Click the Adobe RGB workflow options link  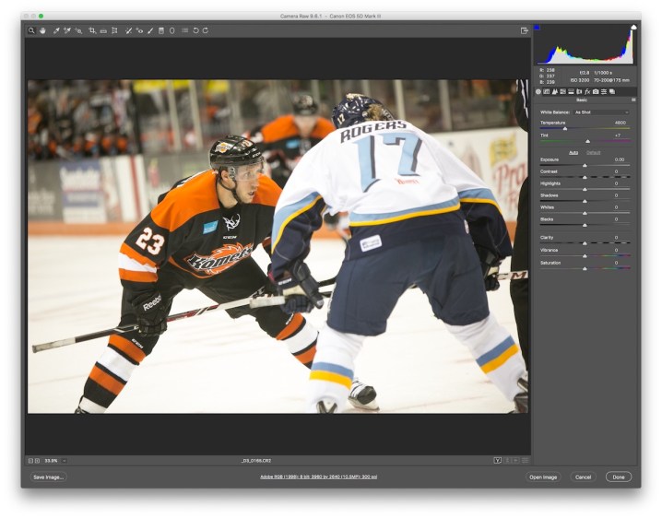coord(318,477)
